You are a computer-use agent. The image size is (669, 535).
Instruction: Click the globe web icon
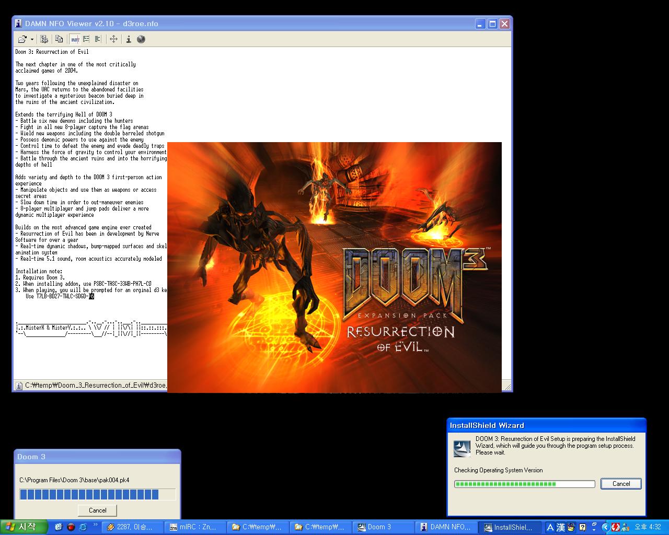click(141, 39)
